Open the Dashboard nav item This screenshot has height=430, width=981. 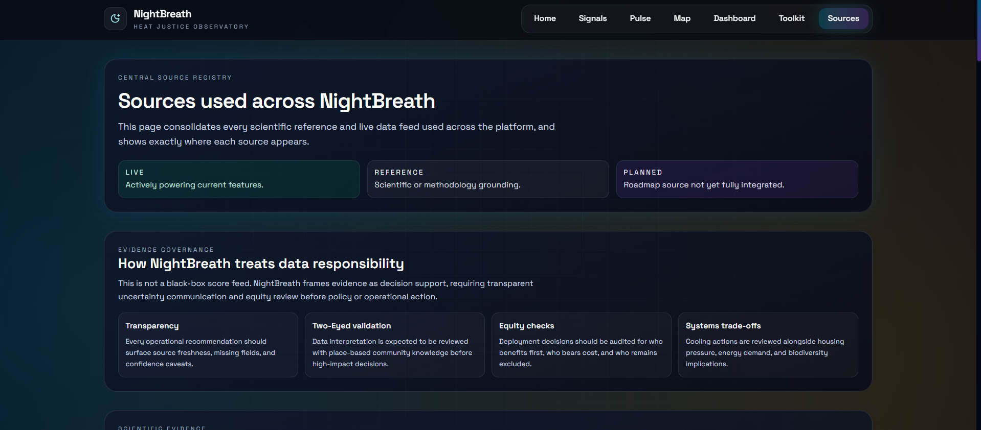click(x=734, y=18)
